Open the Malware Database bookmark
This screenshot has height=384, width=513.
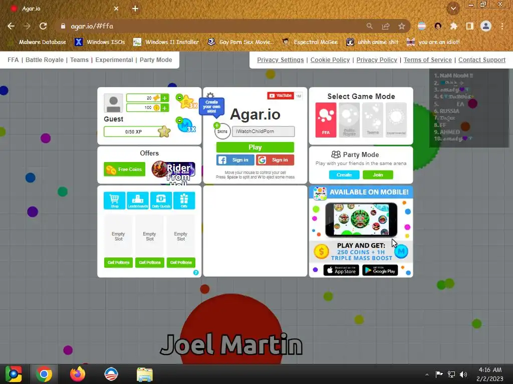tap(37, 42)
